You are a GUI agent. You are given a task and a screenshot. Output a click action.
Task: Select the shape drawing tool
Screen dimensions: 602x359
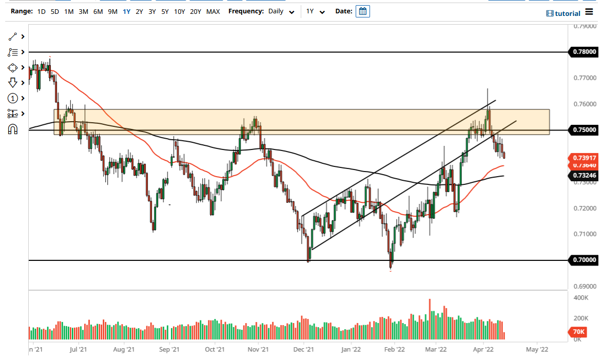[x=11, y=67]
